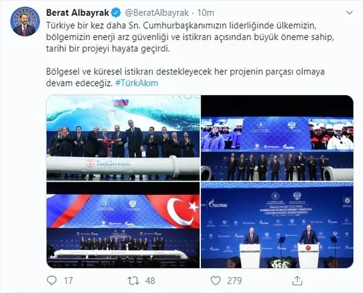Viewport: 363px width, 293px height.
Task: Click the like count 279
Action: (x=234, y=281)
